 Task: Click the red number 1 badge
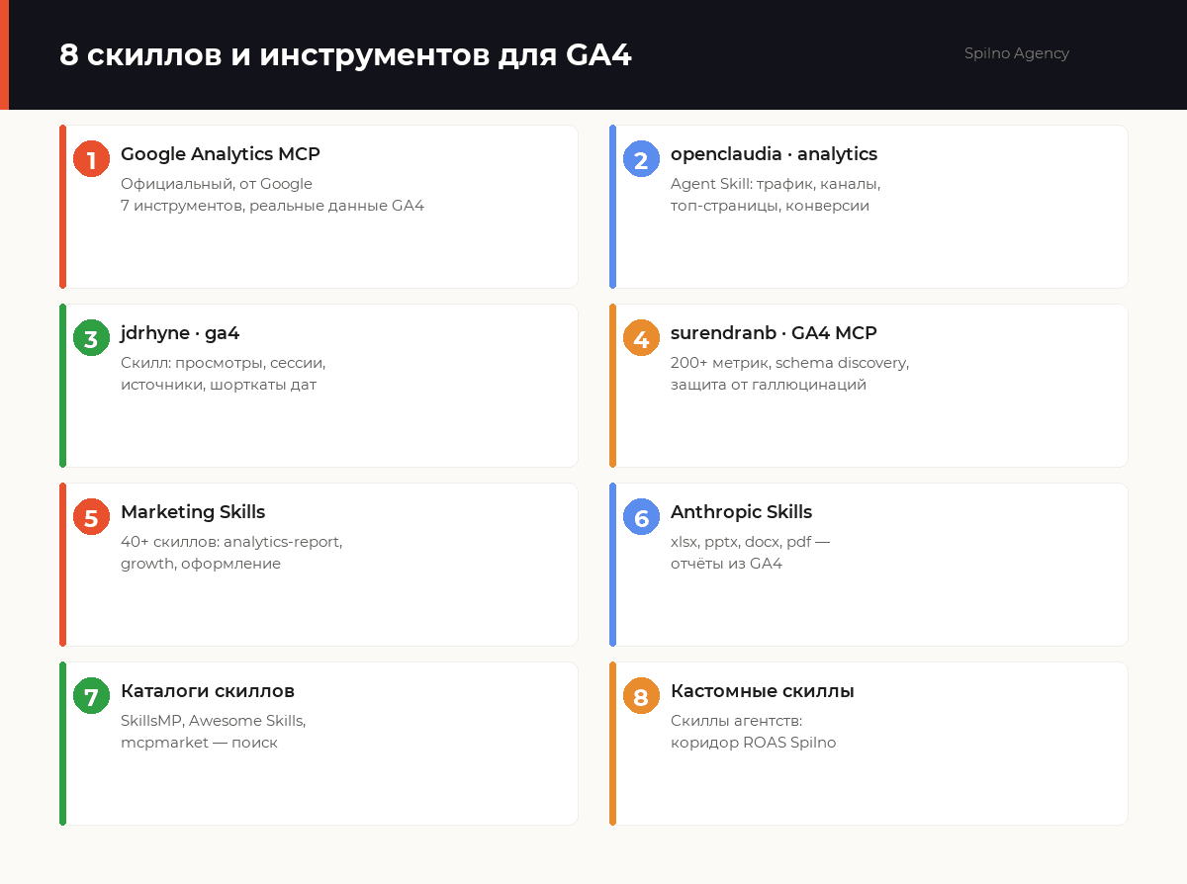91,159
